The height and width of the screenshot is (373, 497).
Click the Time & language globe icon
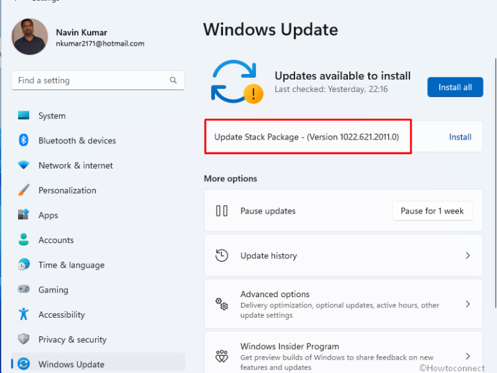coord(23,264)
